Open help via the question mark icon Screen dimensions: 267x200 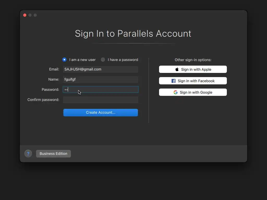28,154
